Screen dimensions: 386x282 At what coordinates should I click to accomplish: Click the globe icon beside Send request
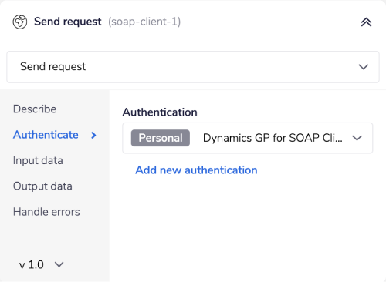[x=20, y=22]
